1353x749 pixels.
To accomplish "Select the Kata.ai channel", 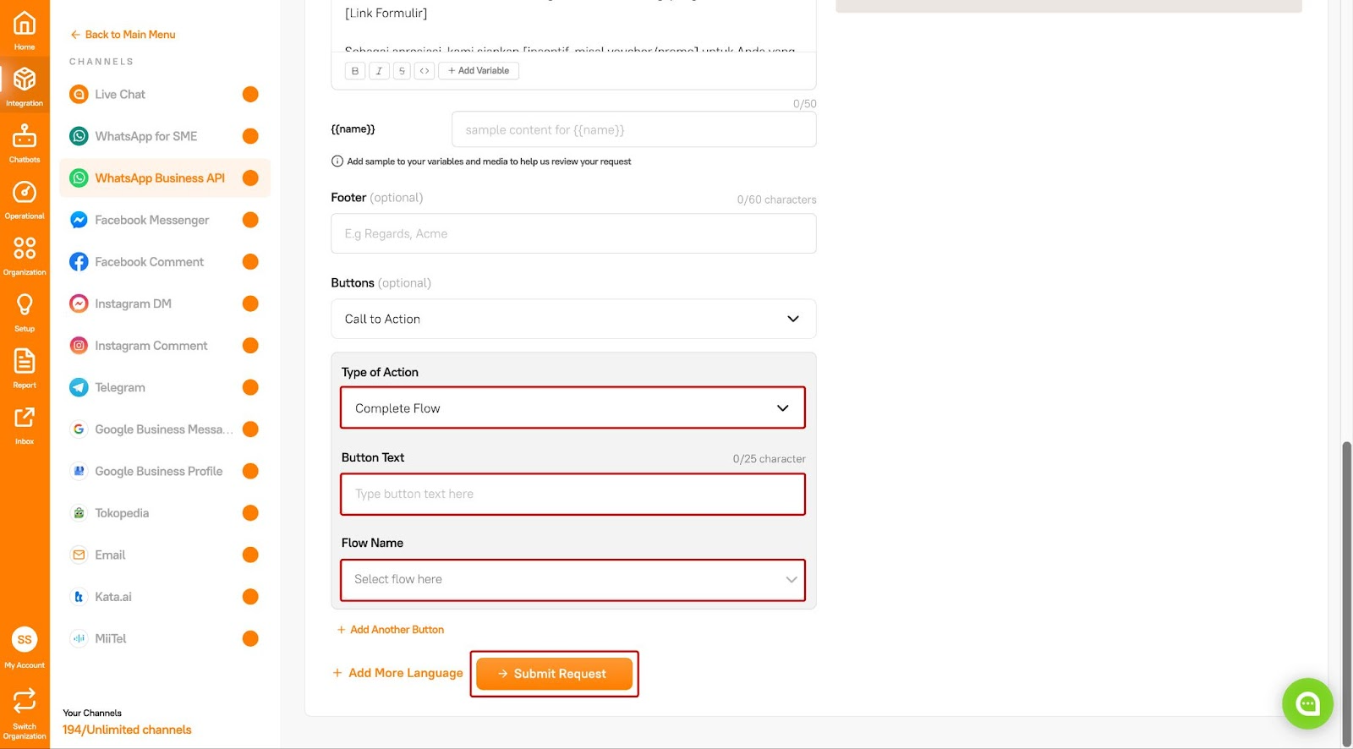I will [165, 597].
